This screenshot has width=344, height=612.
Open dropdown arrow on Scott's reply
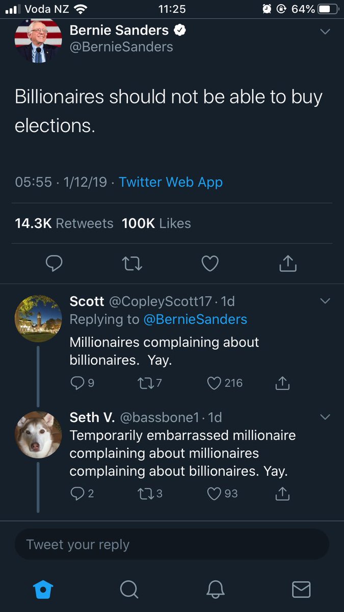[x=325, y=301]
